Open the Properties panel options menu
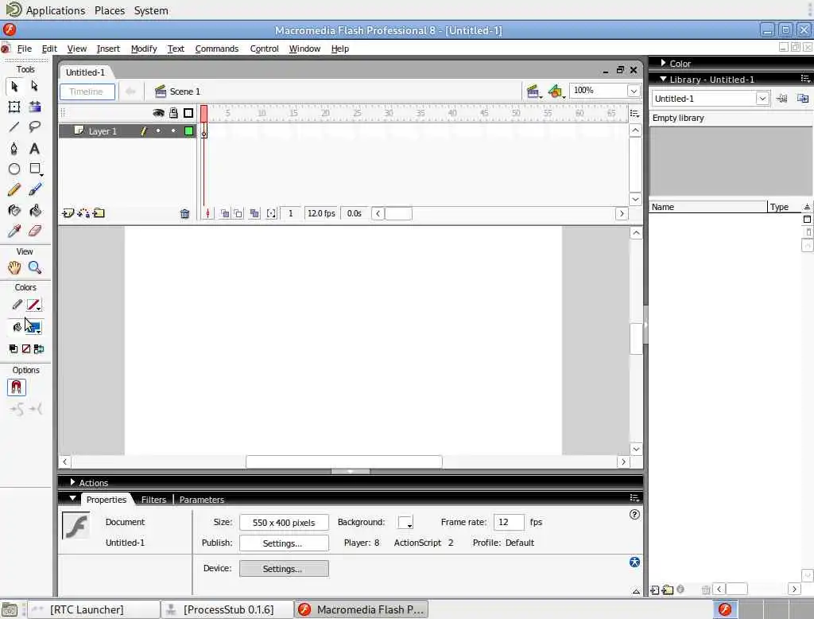 [634, 498]
